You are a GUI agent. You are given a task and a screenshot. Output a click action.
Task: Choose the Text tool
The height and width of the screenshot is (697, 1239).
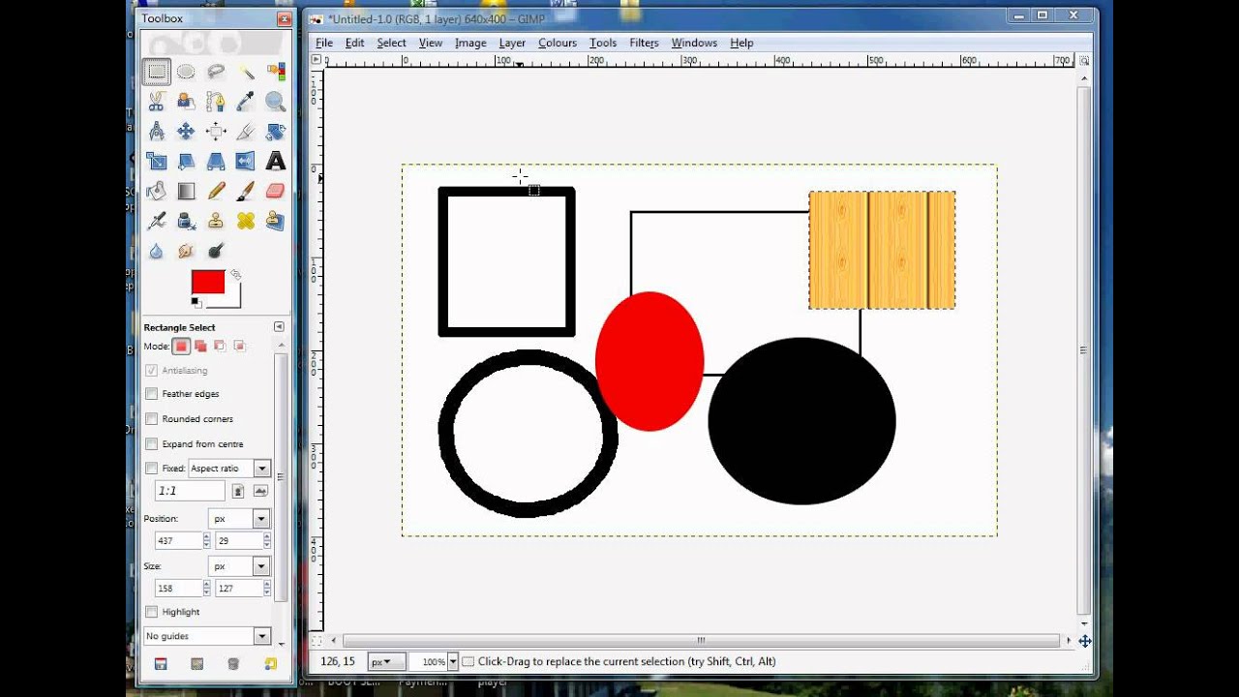[x=276, y=161]
